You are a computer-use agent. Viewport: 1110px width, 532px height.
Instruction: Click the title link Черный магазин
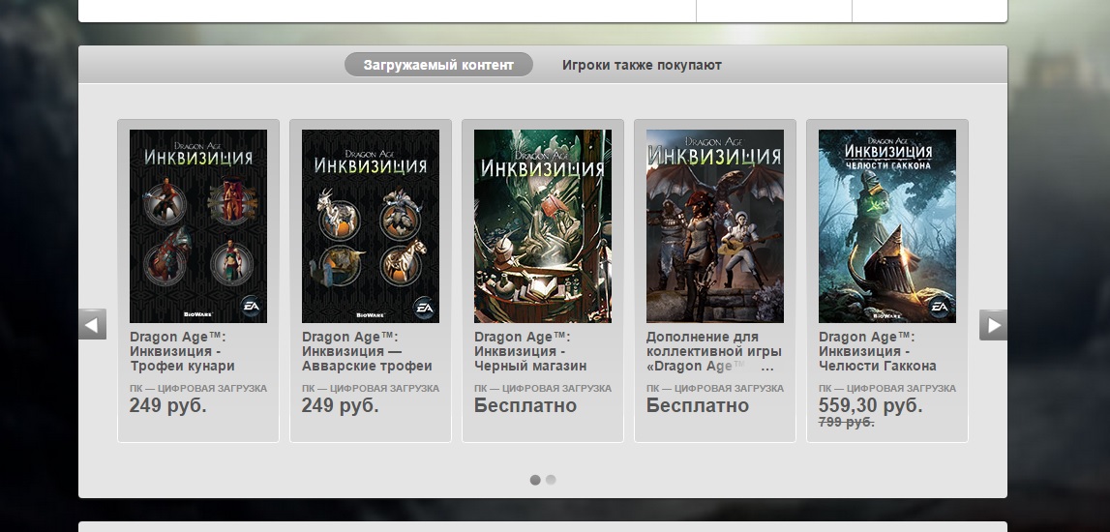530,351
